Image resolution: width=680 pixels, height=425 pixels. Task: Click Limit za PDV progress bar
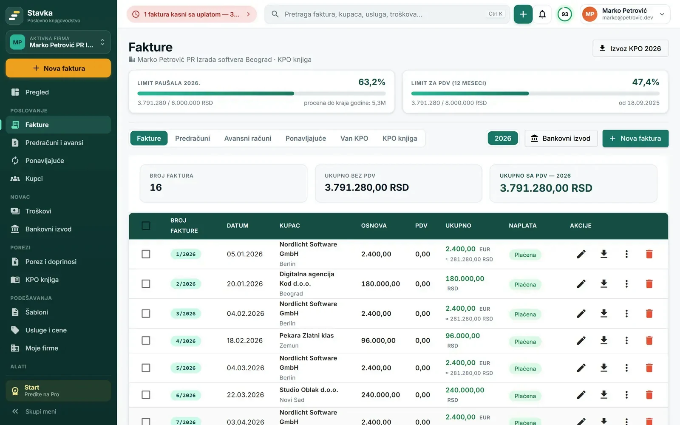[x=535, y=93]
